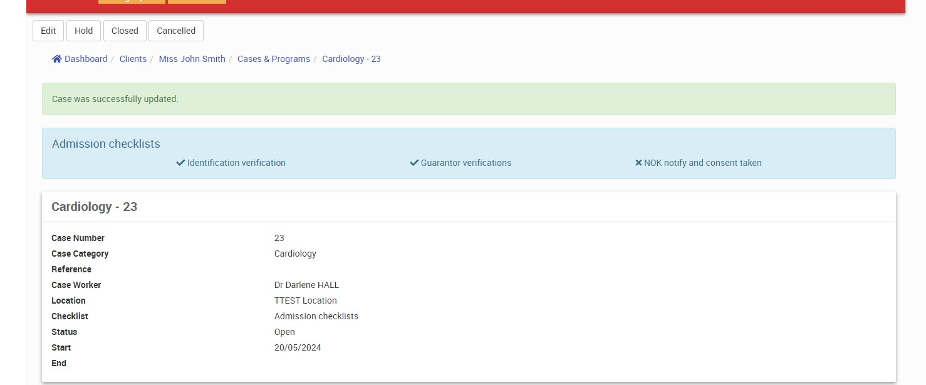Mark the case as Closed
The height and width of the screenshot is (385, 926).
[x=125, y=31]
